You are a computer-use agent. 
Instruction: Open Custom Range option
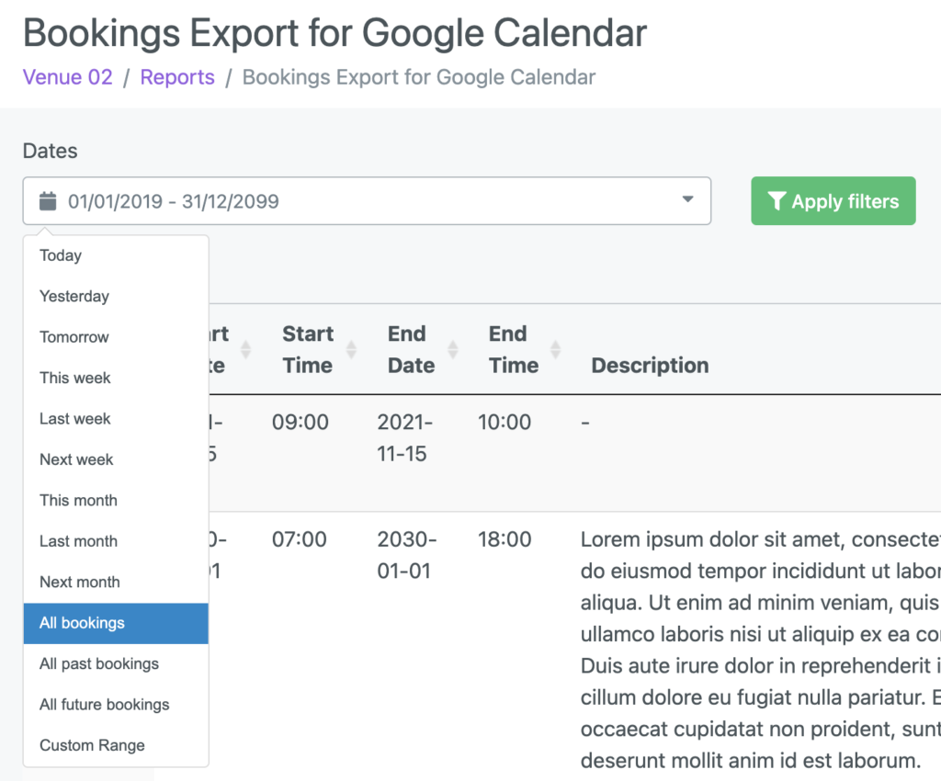click(116, 745)
